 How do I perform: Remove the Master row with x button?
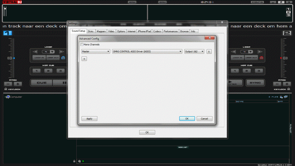[209, 52]
